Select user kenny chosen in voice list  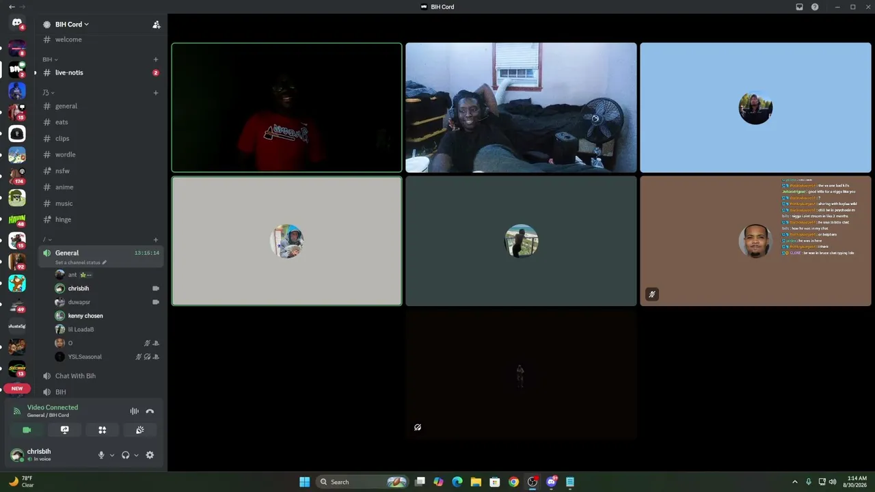coord(107,316)
